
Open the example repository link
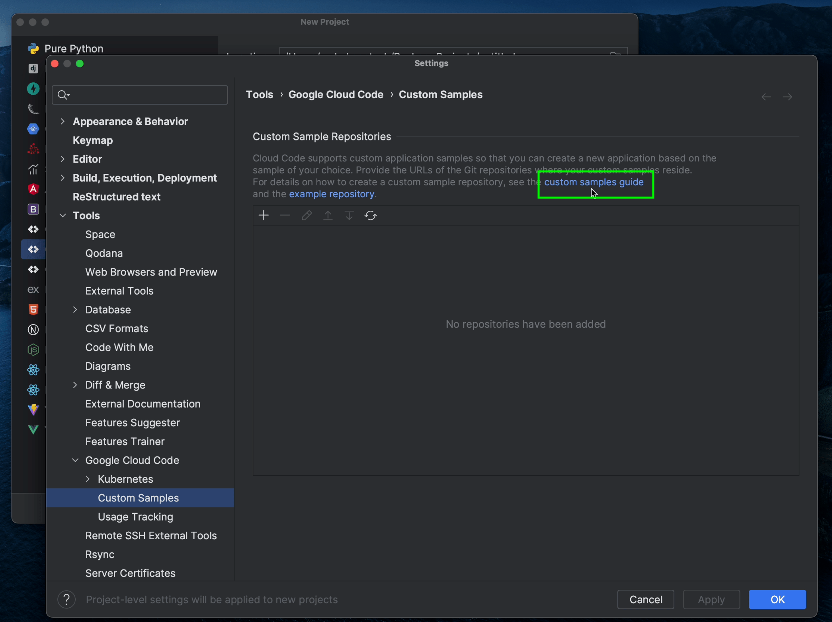(331, 194)
